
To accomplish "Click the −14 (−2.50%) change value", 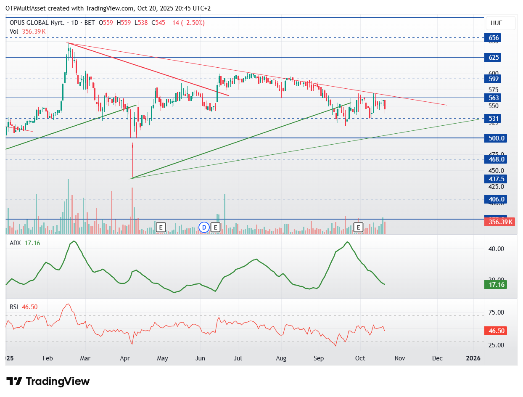I will (187, 23).
